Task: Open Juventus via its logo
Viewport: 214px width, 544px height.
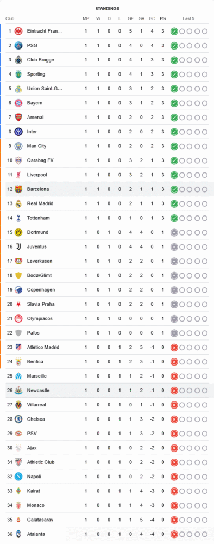Action: click(18, 246)
